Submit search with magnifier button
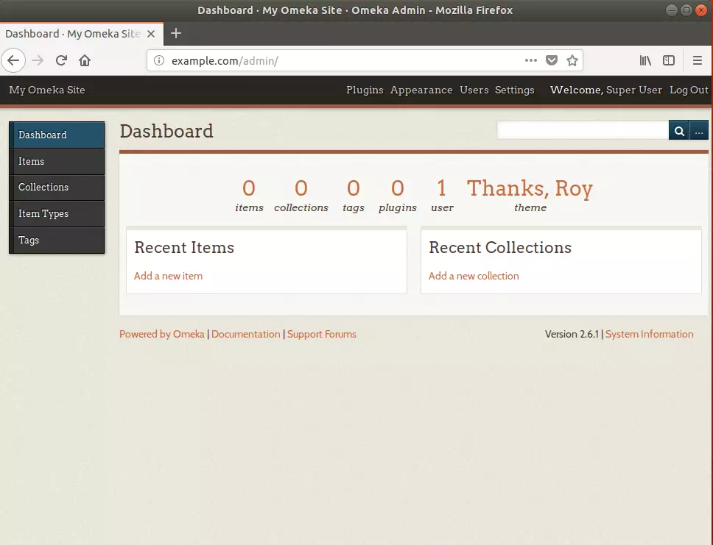 [679, 131]
